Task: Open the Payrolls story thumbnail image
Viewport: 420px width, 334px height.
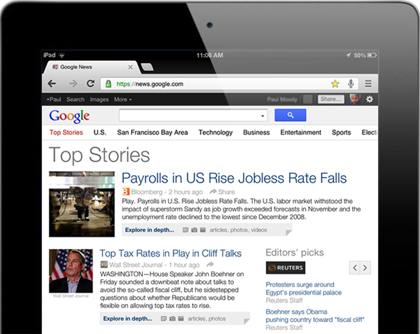Action: [82, 204]
